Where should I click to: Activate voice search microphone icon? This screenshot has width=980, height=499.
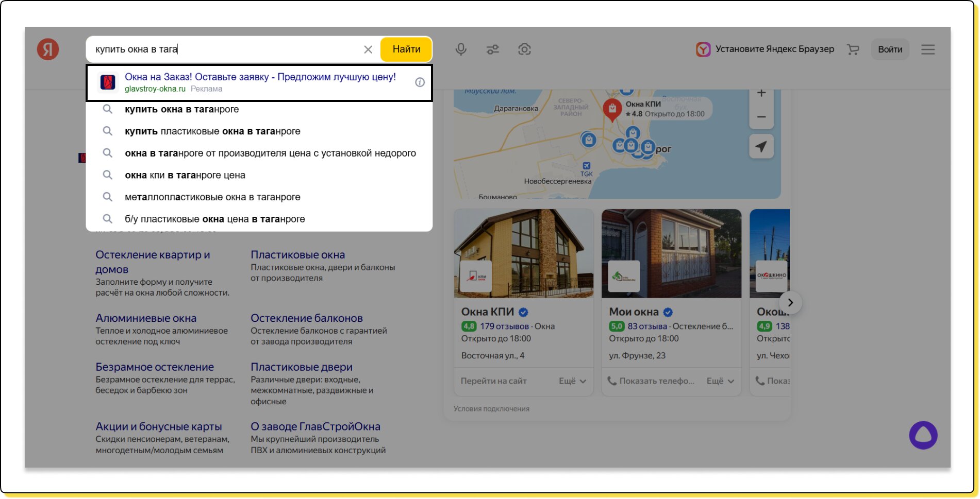coord(461,49)
